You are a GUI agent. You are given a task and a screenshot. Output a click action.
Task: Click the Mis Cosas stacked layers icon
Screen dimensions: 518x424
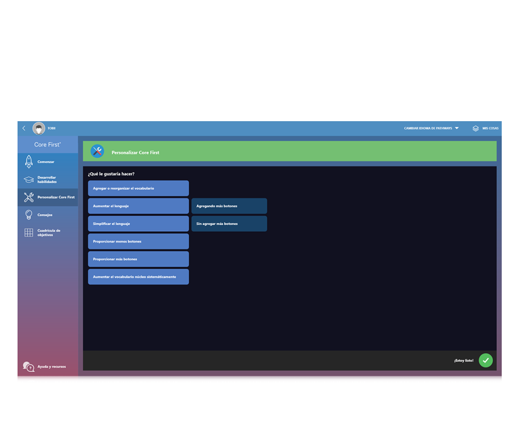pyautogui.click(x=475, y=128)
